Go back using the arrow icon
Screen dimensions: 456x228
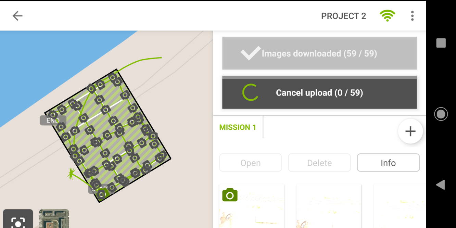tap(17, 16)
